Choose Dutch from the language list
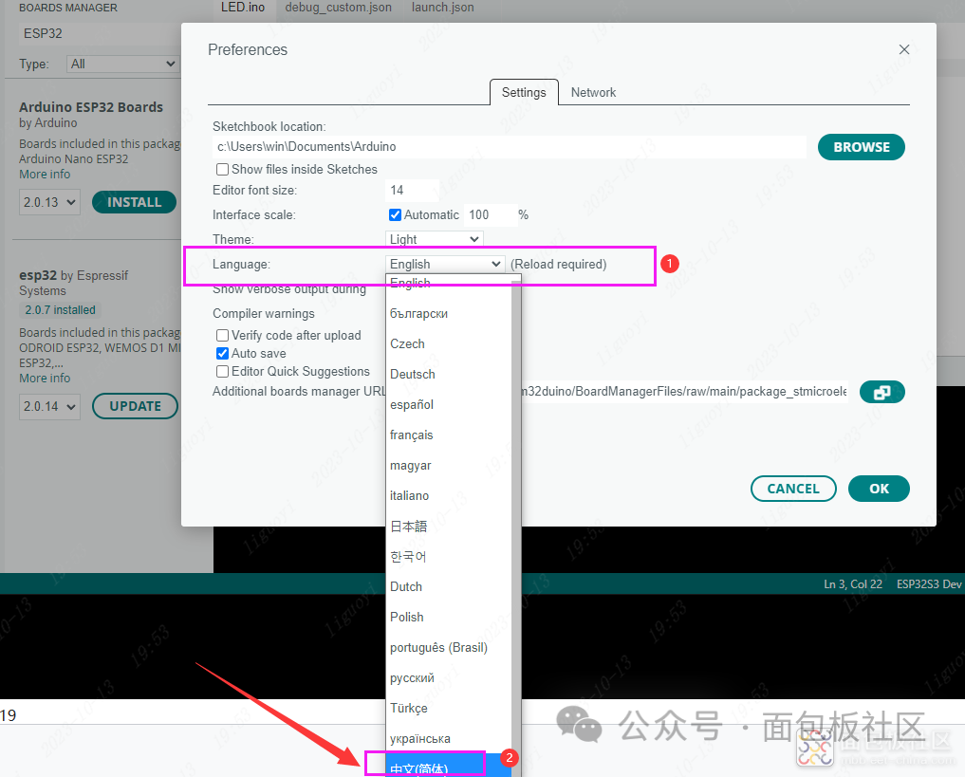The width and height of the screenshot is (965, 777). click(449, 586)
